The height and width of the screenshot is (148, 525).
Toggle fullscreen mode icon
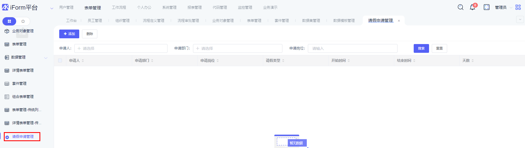(x=487, y=7)
